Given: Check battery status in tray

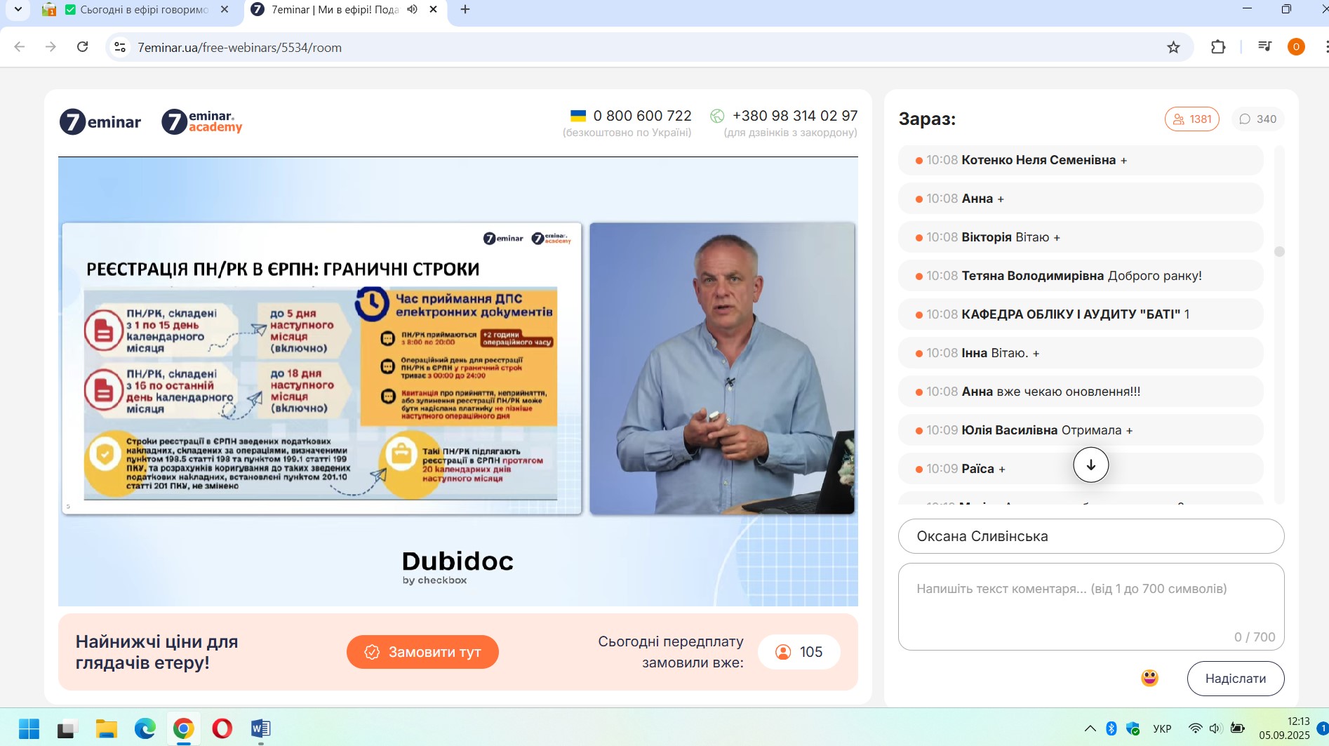Looking at the screenshot, I should [x=1238, y=728].
